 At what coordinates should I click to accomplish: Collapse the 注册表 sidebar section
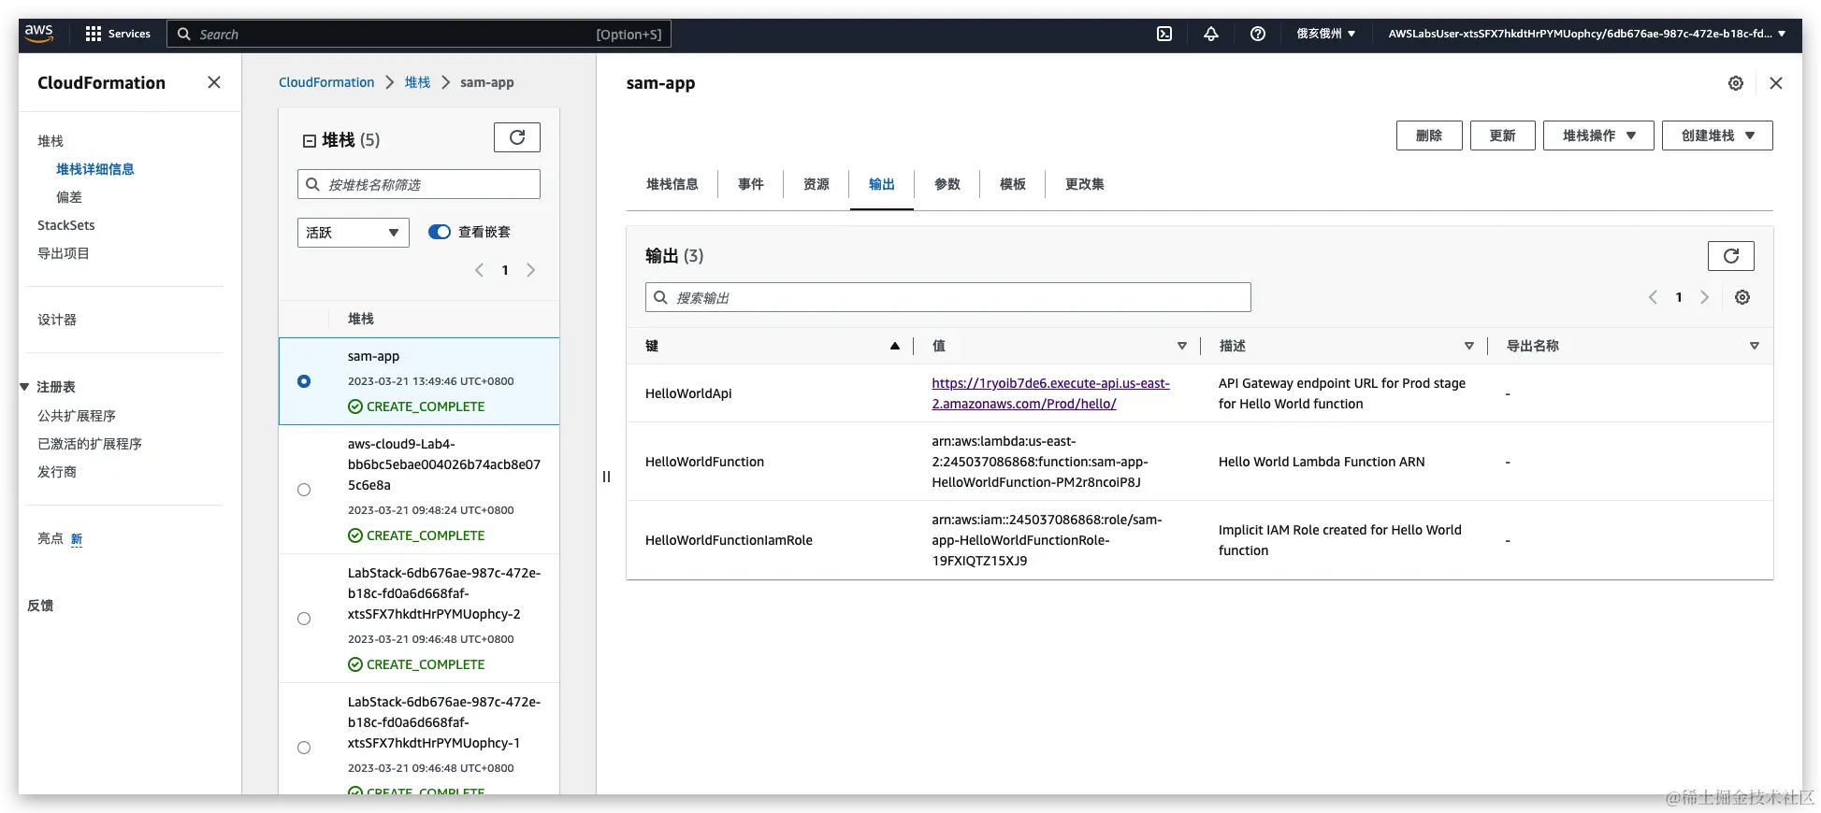(x=24, y=387)
